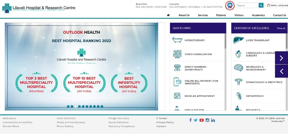Open the Patients menu
The height and width of the screenshot is (134, 288).
click(221, 15)
